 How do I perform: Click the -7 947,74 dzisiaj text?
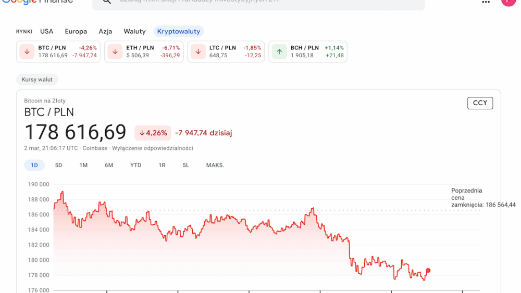pyautogui.click(x=204, y=133)
